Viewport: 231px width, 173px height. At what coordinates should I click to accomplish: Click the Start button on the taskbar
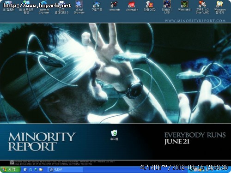[10, 169]
